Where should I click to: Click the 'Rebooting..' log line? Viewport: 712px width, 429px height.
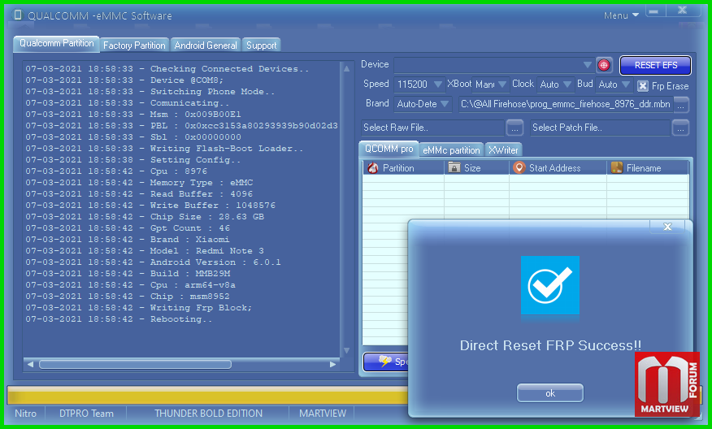(x=119, y=318)
